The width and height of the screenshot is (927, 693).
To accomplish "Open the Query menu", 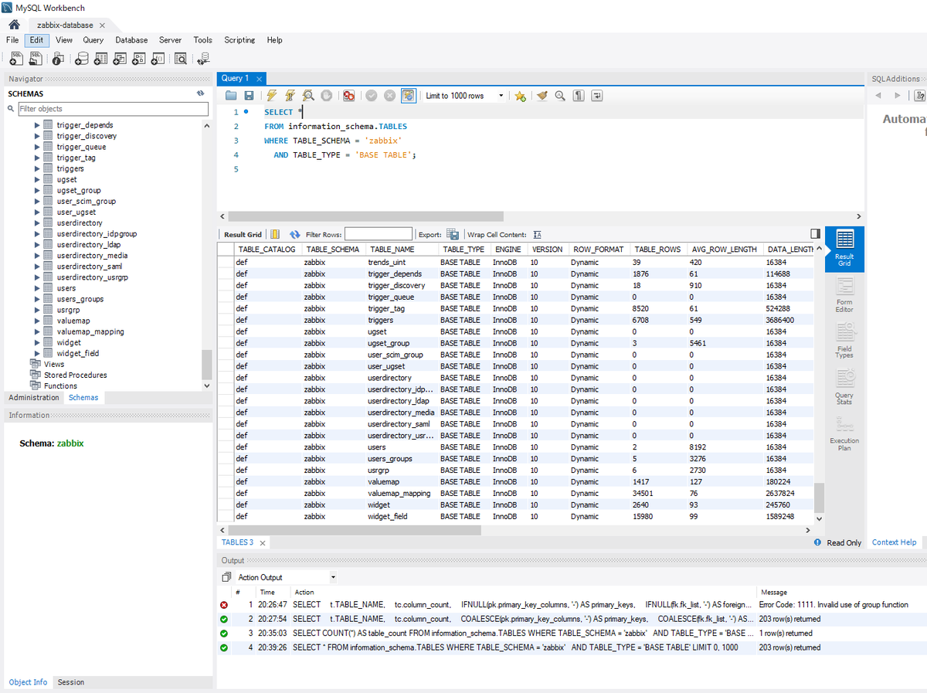I will tap(93, 40).
